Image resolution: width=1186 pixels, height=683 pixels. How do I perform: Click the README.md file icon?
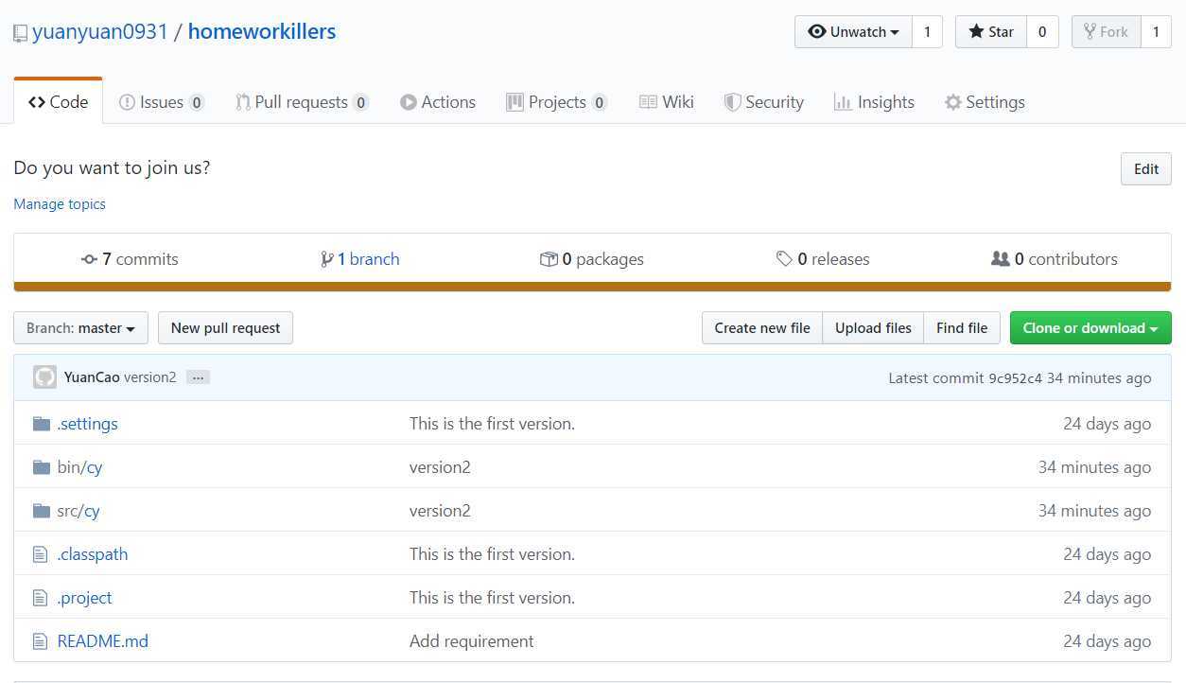(x=40, y=641)
